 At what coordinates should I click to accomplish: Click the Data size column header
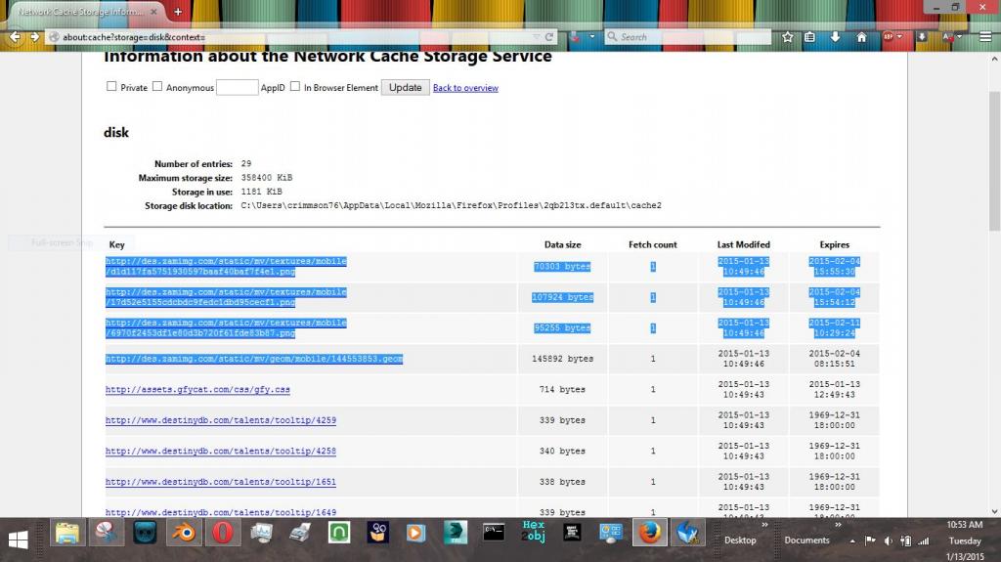(562, 244)
